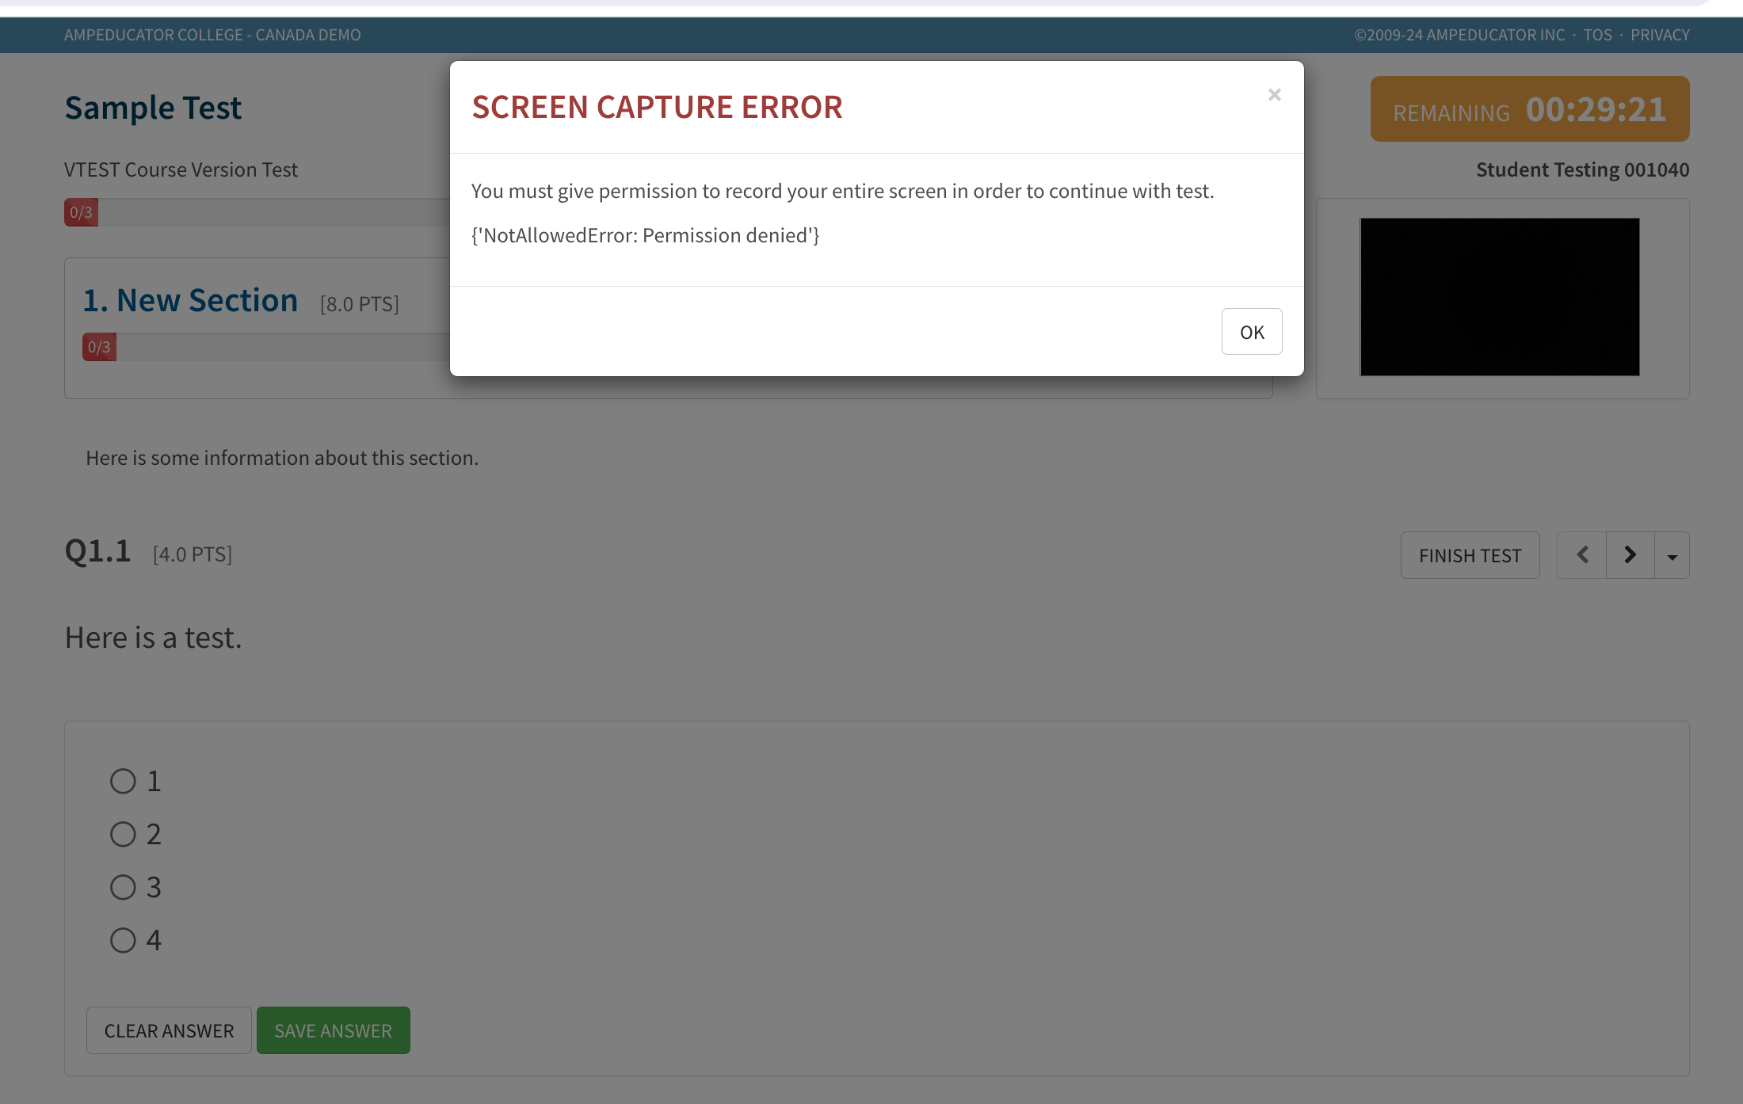Select answer option 4

pos(123,940)
